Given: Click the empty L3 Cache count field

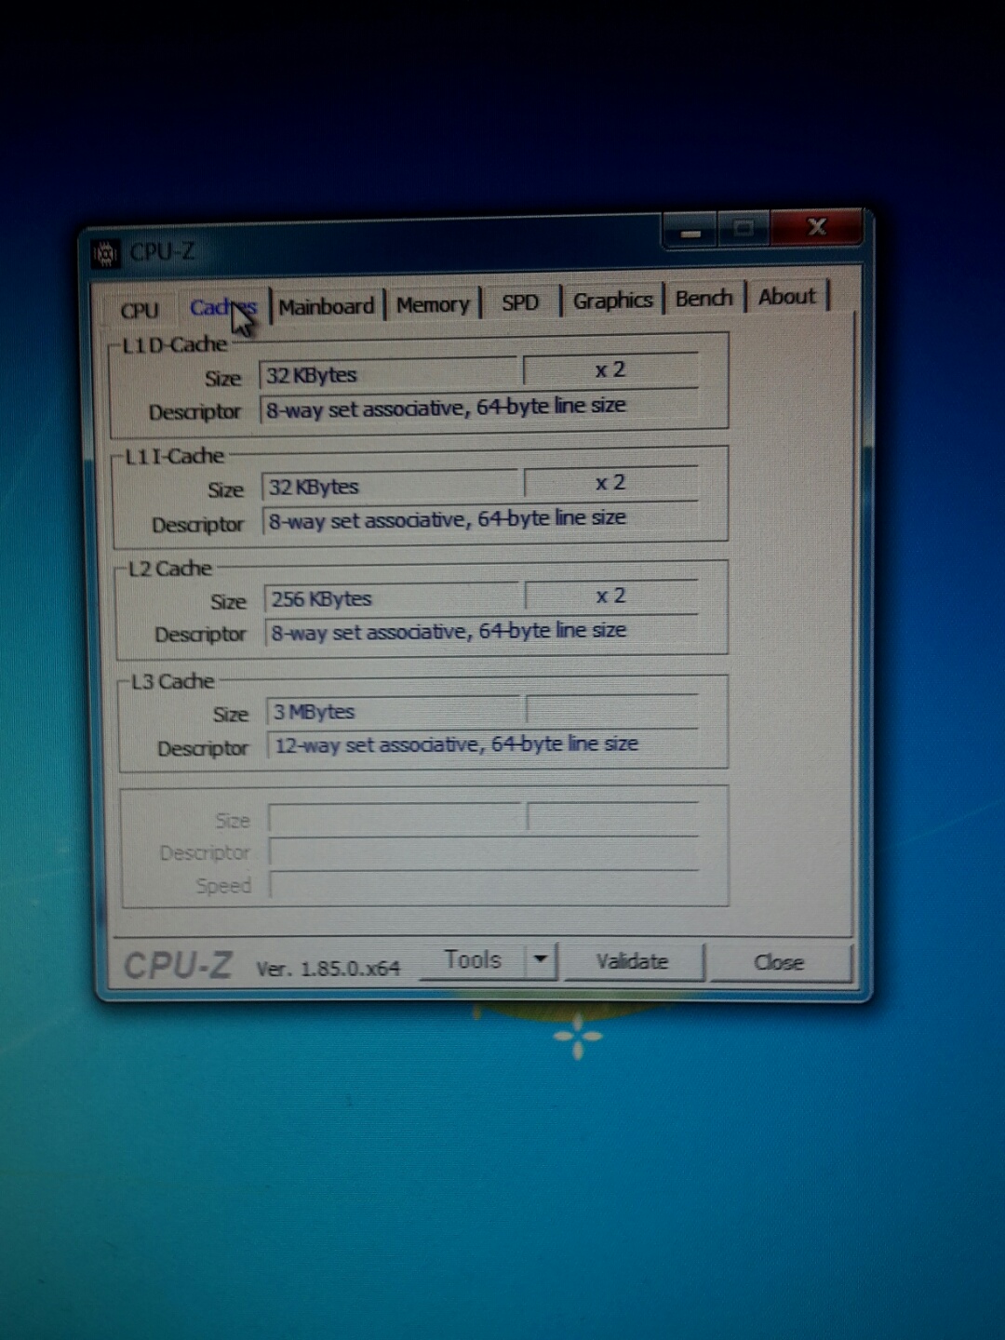Looking at the screenshot, I should pyautogui.click(x=612, y=709).
